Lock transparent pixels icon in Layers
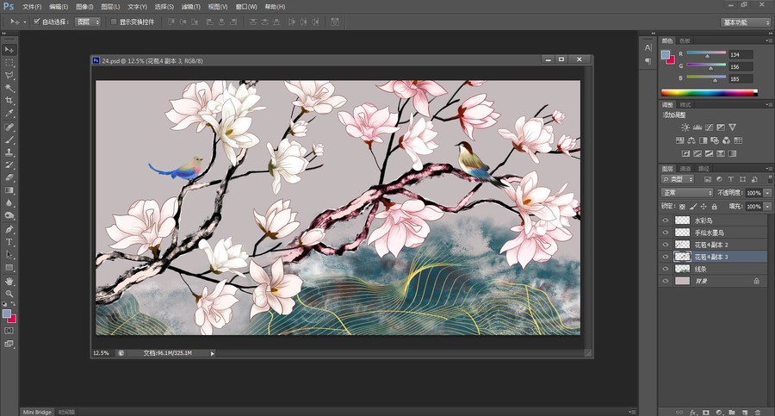 point(683,206)
